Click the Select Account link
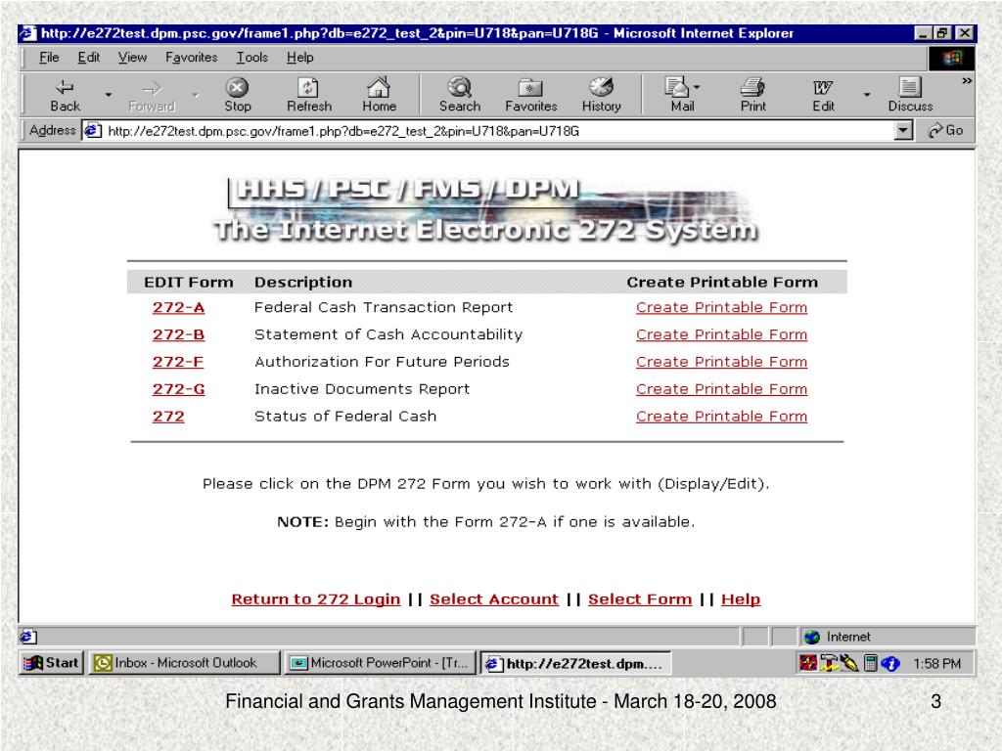 494,599
